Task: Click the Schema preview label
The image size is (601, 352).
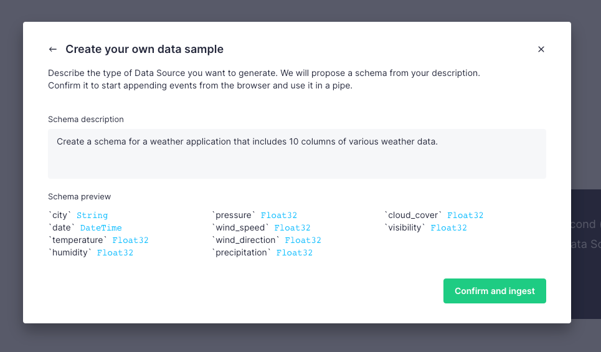Action: (x=80, y=196)
